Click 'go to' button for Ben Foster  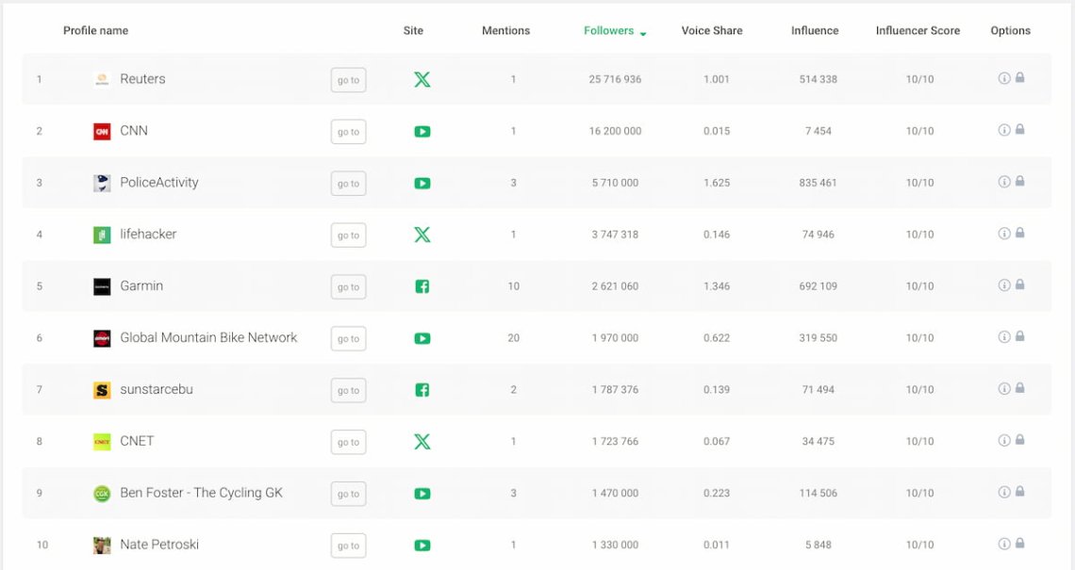click(348, 494)
